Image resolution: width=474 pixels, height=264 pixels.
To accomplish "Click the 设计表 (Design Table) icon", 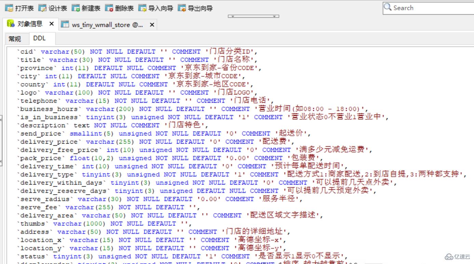I will (x=42, y=8).
